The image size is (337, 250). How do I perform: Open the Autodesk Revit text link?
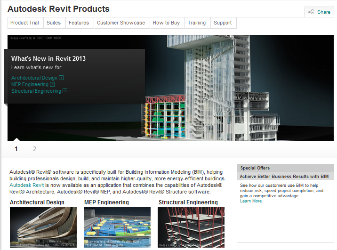pyautogui.click(x=27, y=185)
